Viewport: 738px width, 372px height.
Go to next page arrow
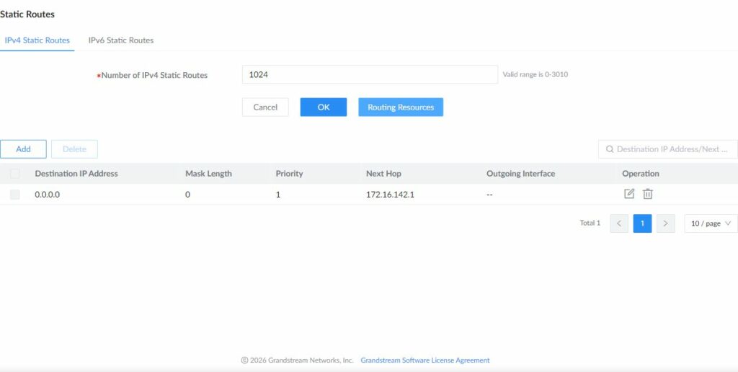tap(665, 223)
